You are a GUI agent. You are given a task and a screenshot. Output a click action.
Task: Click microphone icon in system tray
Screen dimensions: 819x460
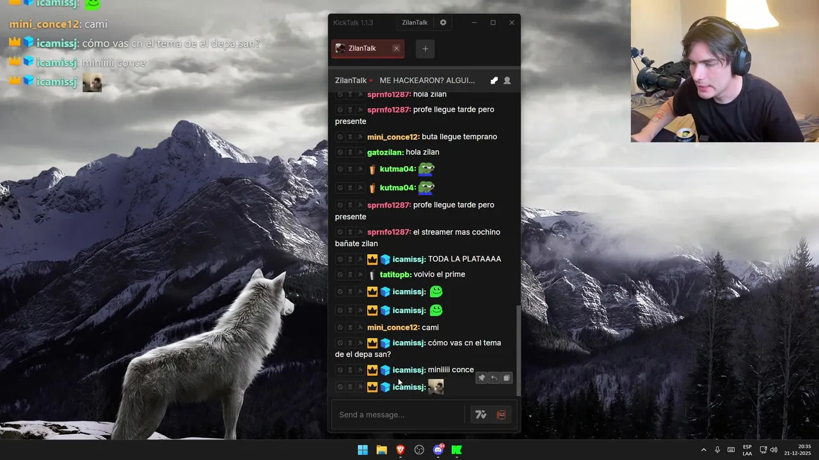pos(717,450)
